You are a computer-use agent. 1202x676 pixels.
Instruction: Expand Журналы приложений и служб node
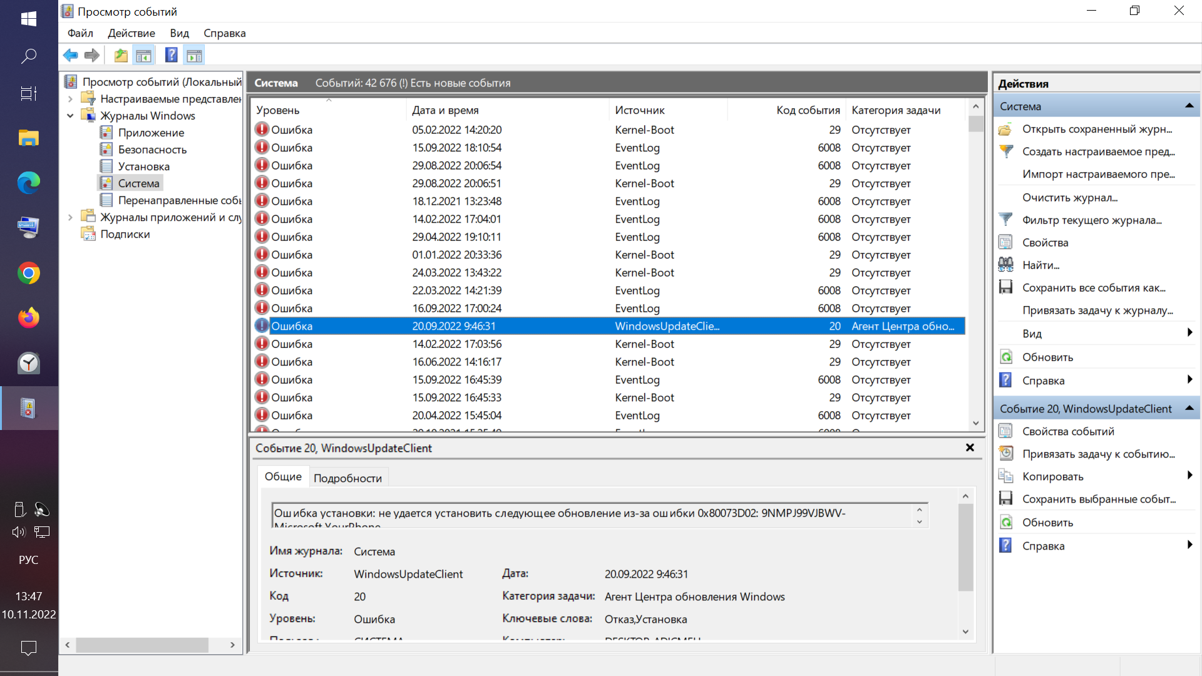click(x=70, y=217)
